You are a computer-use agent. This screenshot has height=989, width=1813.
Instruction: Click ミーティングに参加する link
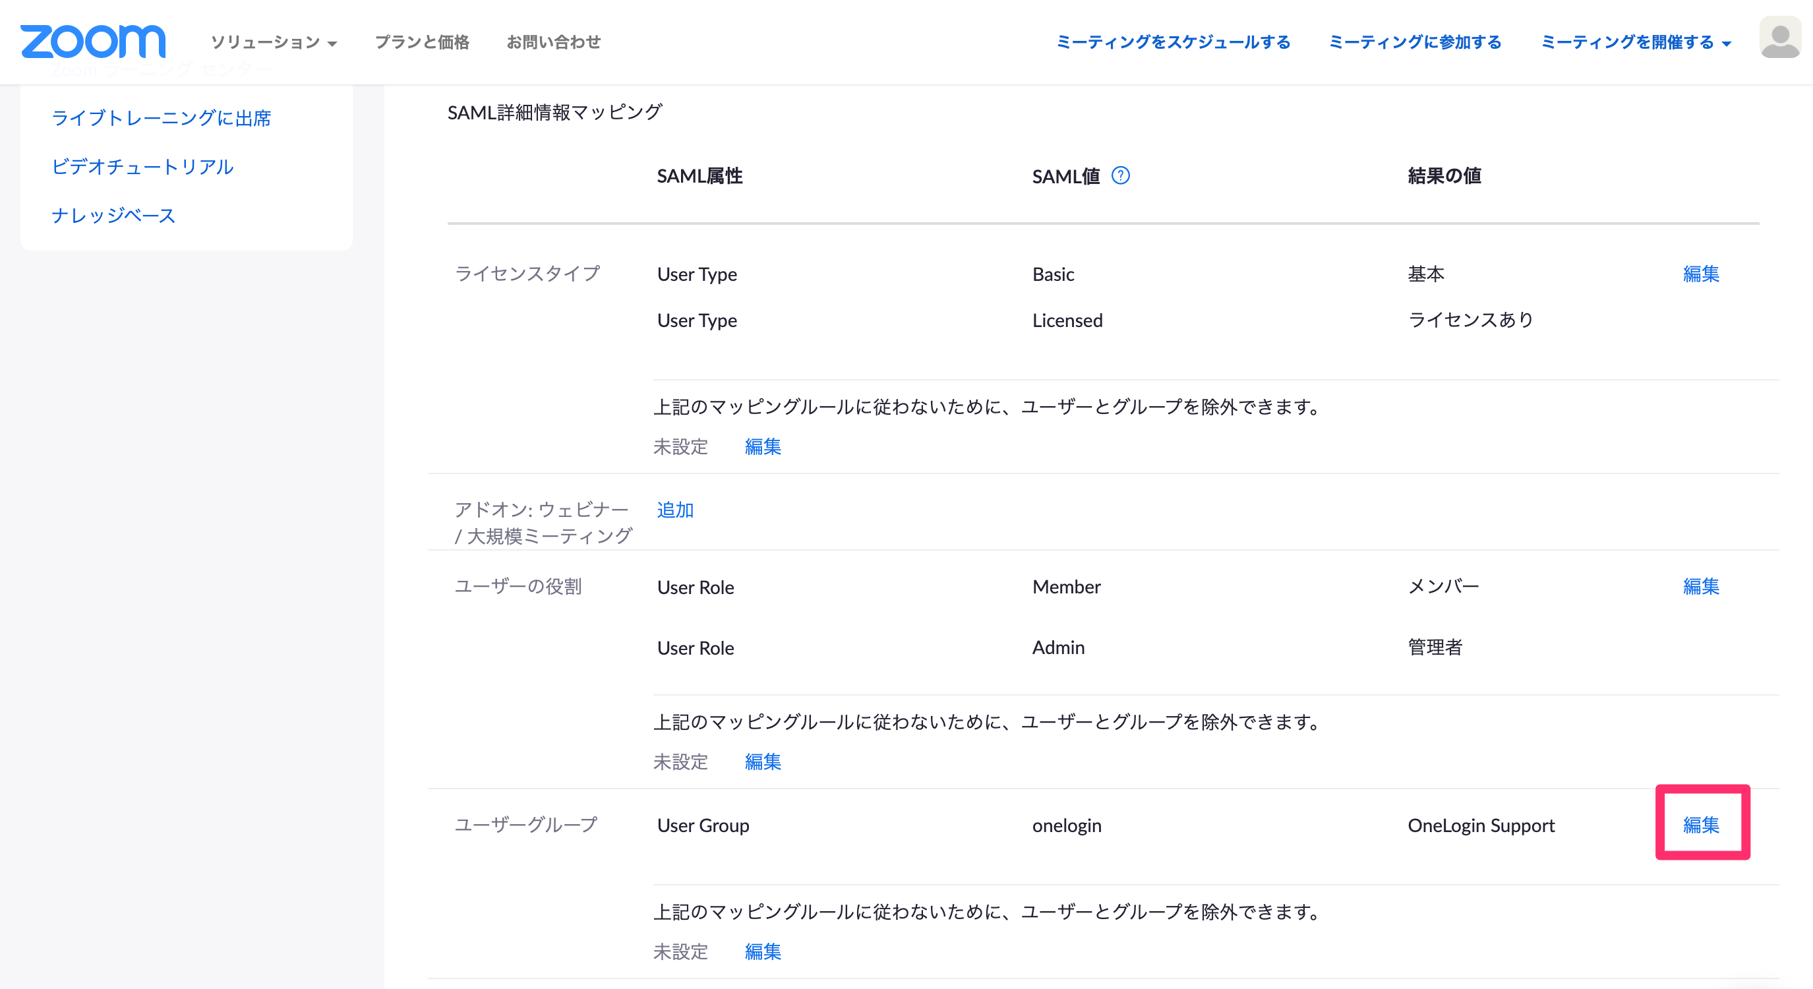pos(1415,42)
